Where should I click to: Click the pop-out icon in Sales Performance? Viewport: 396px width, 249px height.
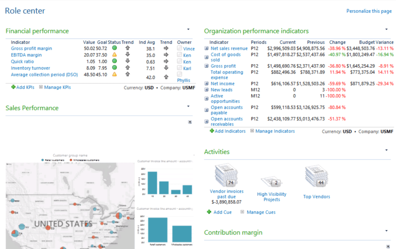tap(189, 122)
